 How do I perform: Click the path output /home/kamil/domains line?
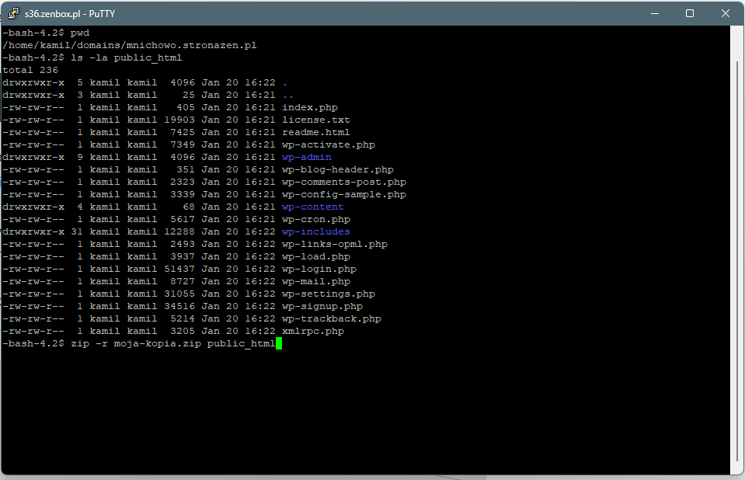pos(130,45)
